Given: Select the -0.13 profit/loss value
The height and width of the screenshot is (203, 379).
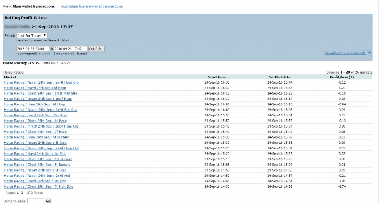Looking at the screenshot, I should [342, 121].
